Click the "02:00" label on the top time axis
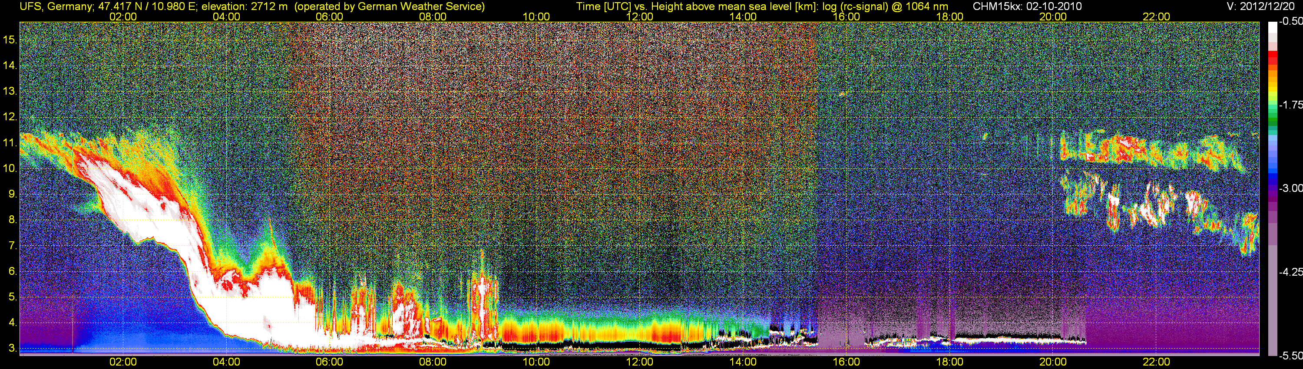Viewport: 1303px width, 369px height. click(123, 16)
